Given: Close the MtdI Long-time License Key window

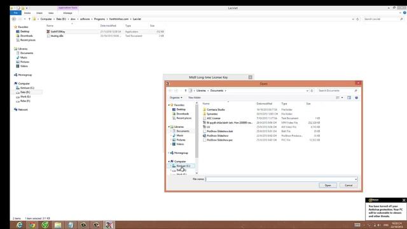Looking at the screenshot, I should [x=250, y=77].
